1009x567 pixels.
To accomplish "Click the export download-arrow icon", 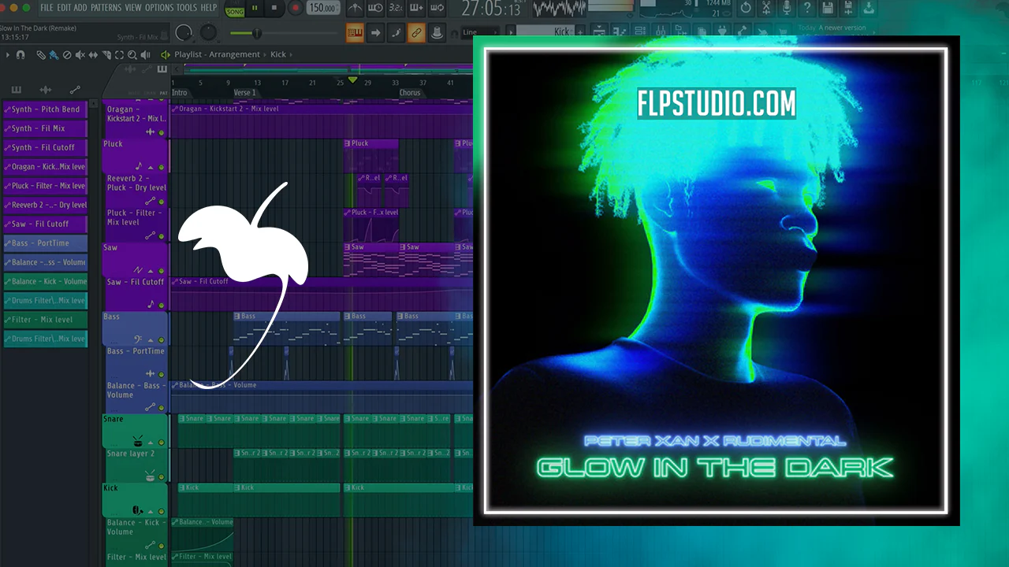I will coord(868,8).
